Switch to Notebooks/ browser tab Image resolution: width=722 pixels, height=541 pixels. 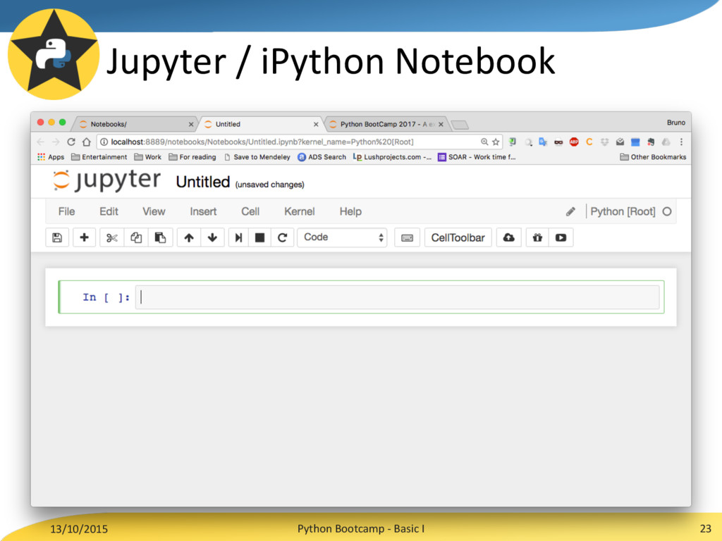point(133,124)
